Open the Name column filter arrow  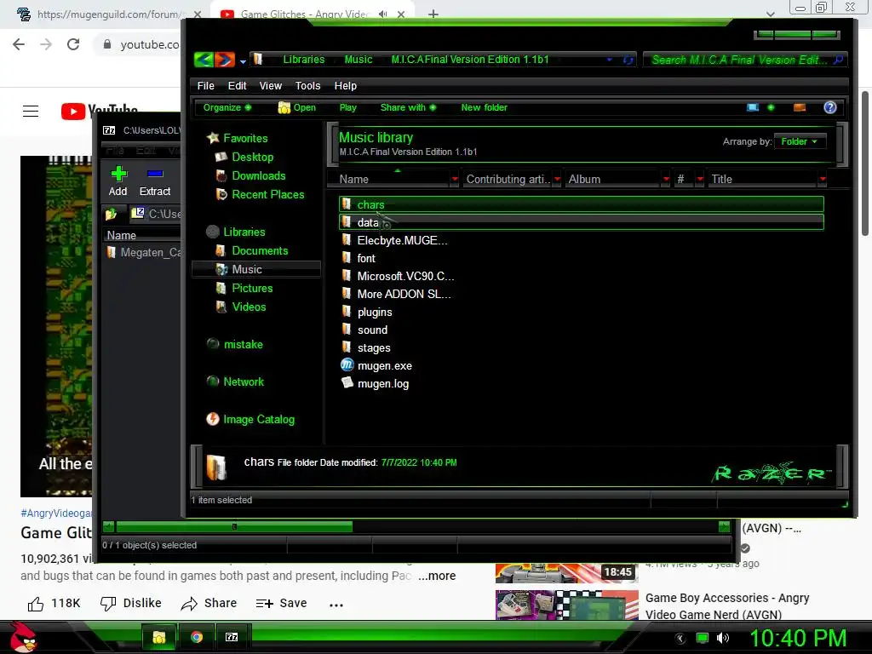click(455, 179)
